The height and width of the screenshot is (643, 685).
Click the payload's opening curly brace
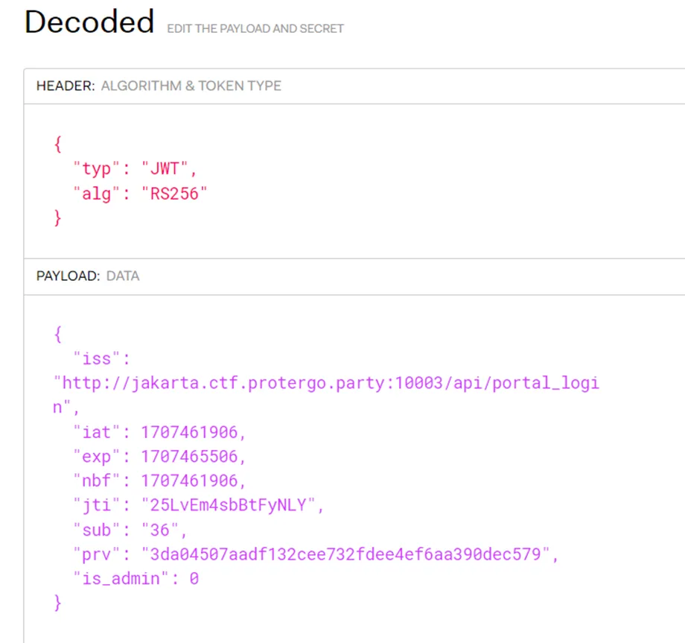coord(58,335)
